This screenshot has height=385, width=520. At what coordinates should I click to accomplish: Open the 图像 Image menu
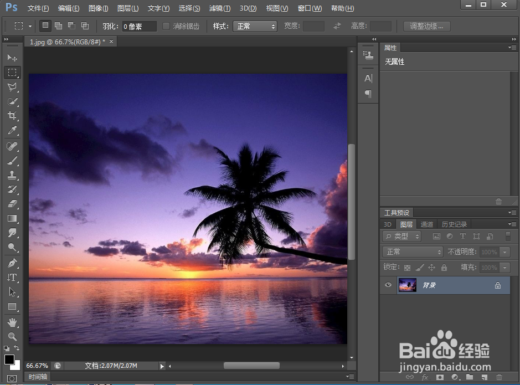tap(98, 8)
